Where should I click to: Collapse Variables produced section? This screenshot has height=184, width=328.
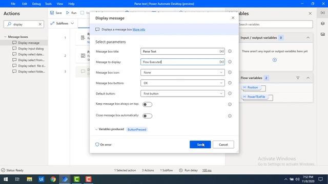coord(96,129)
